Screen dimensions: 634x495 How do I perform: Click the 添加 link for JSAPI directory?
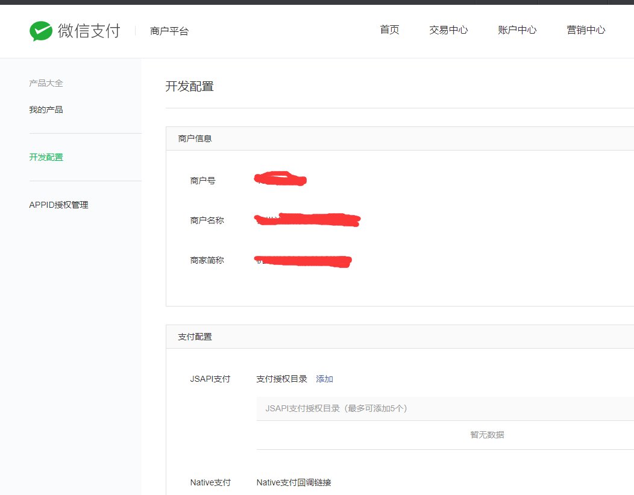point(324,379)
